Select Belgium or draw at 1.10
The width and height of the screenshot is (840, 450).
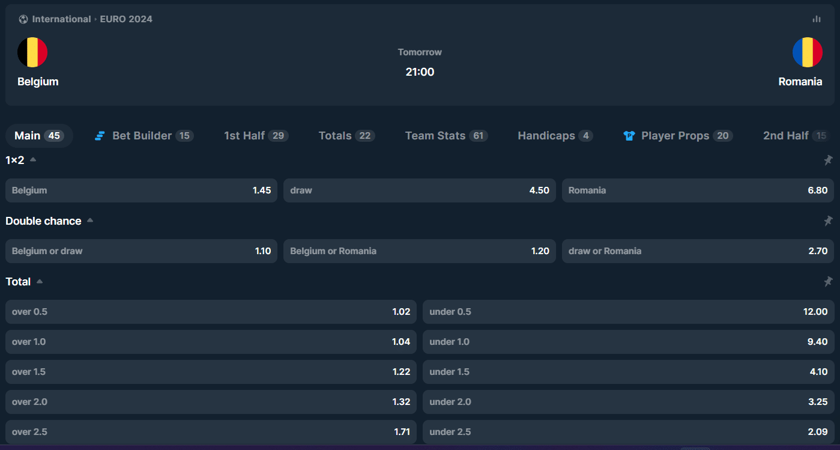click(x=141, y=251)
